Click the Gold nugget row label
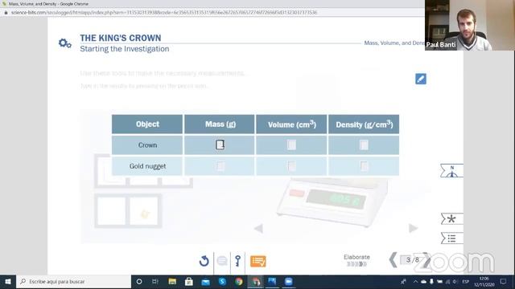Screen dimensions: 515x289 click(147, 166)
